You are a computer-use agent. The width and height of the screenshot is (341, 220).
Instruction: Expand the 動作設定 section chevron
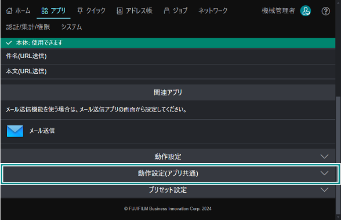click(x=324, y=157)
